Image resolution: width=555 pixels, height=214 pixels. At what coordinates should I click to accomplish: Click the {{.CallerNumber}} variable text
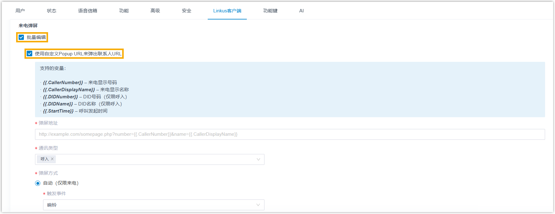pyautogui.click(x=63, y=83)
